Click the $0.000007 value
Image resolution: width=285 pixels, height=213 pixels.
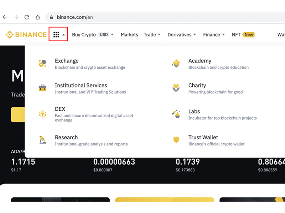click(103, 170)
